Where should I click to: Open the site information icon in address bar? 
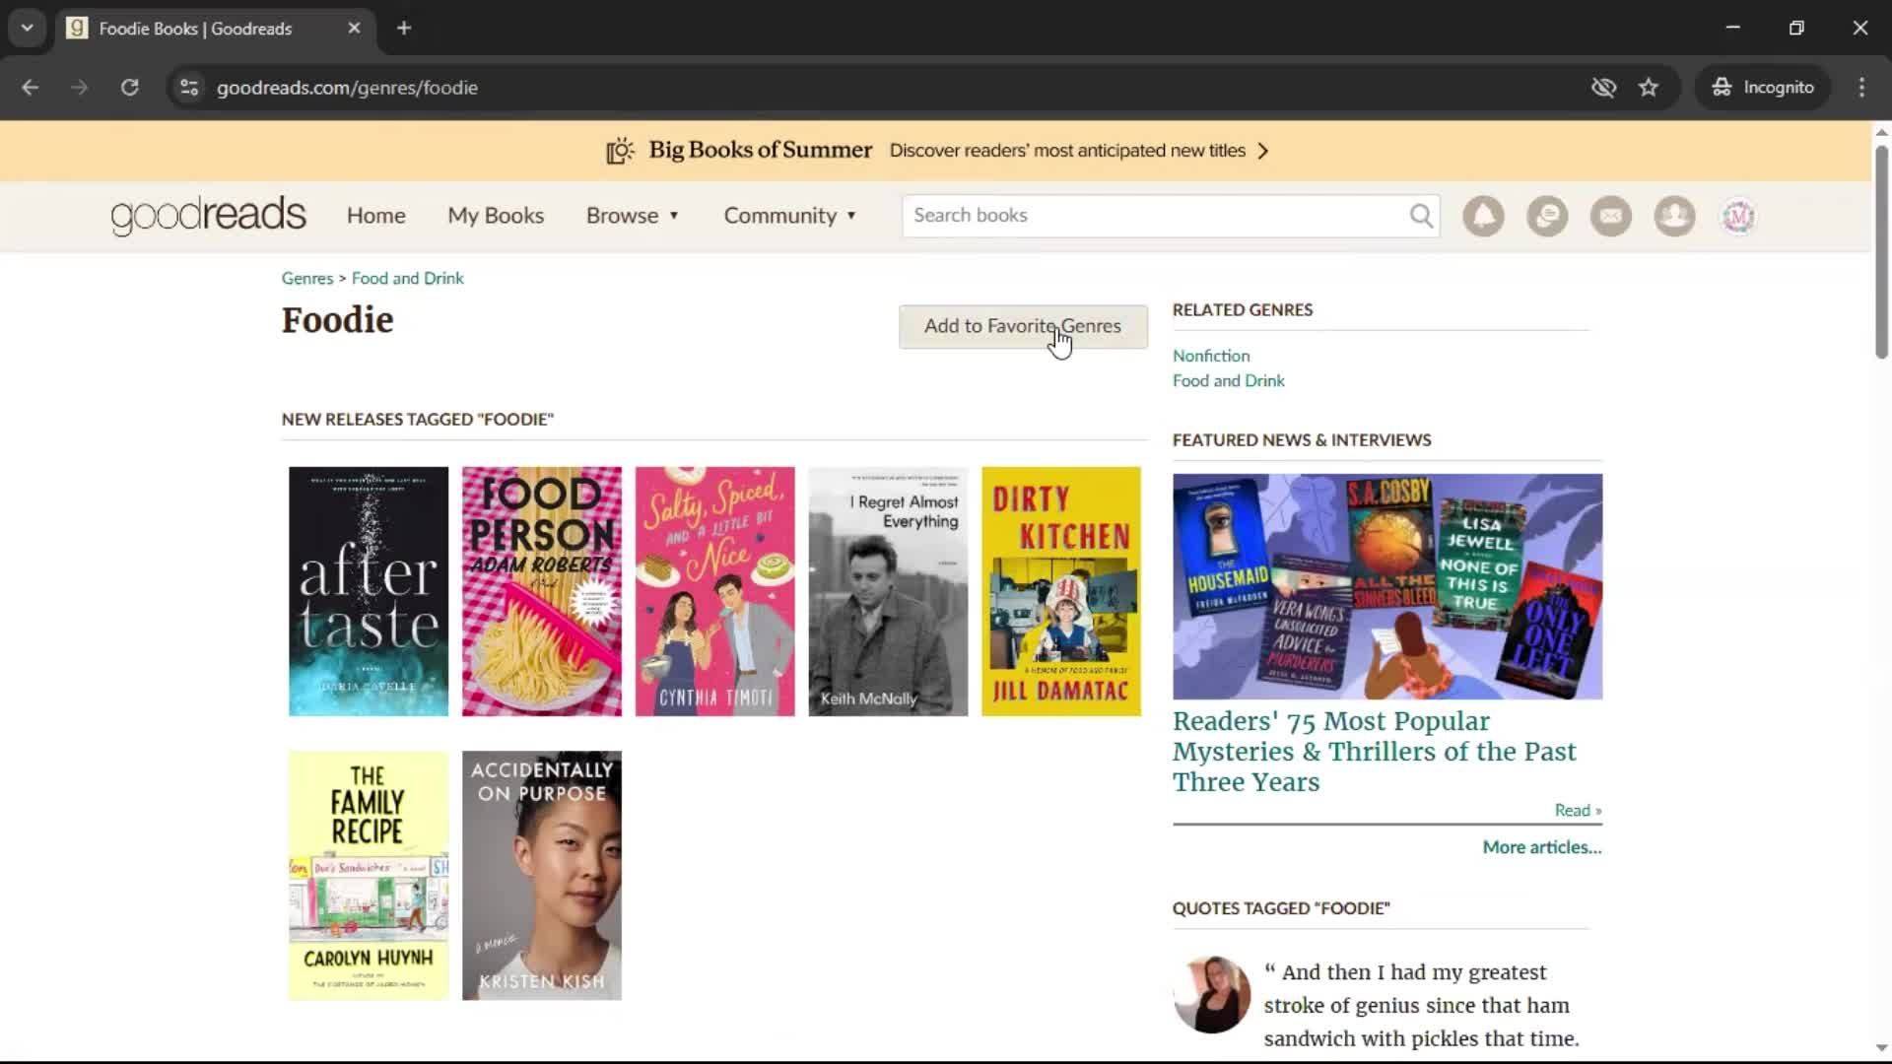[189, 88]
